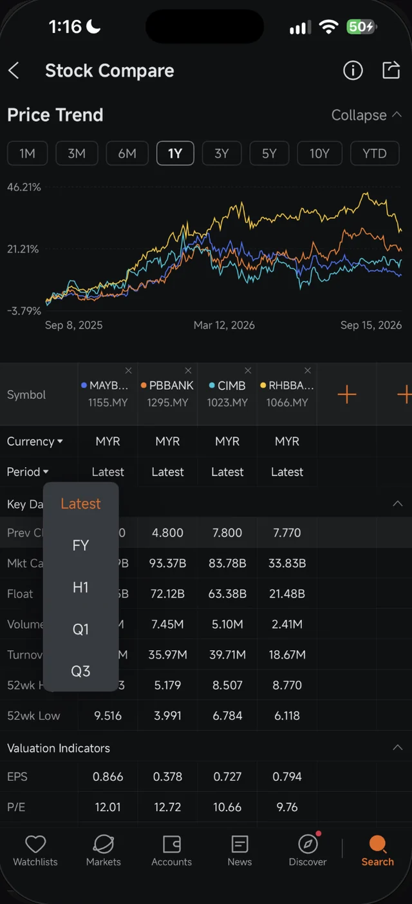Tap the Symbol column header

coord(26,394)
